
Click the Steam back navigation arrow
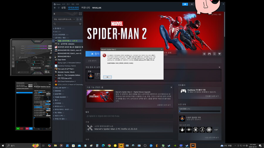55,8
